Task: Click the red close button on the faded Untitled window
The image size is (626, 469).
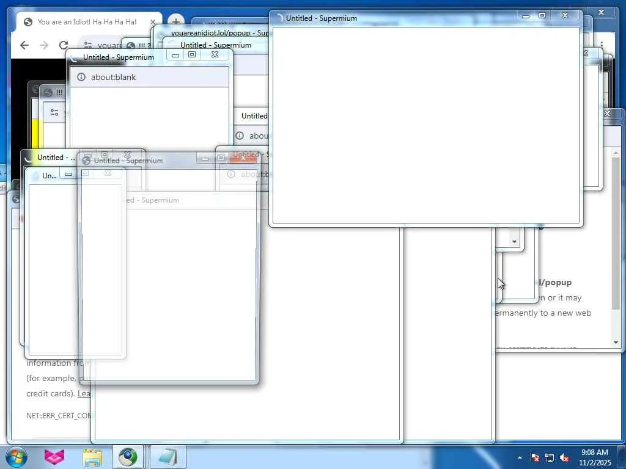Action: tap(243, 158)
